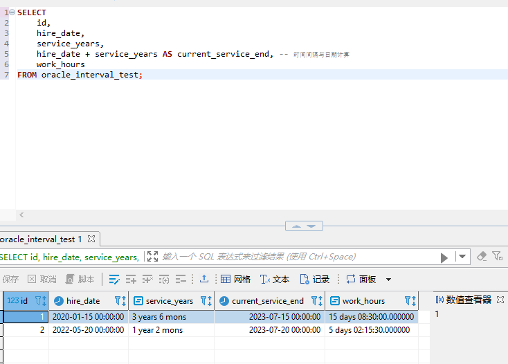This screenshot has height=364, width=508.
Task: Switch to Grid (网格) view
Action: tap(235, 280)
